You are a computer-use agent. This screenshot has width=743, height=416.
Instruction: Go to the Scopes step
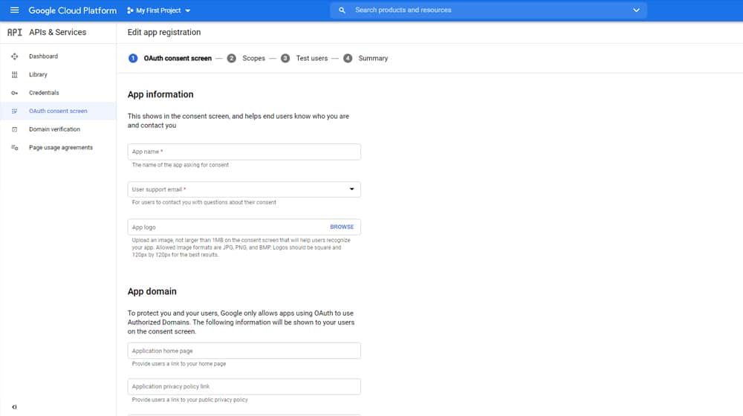pos(253,58)
